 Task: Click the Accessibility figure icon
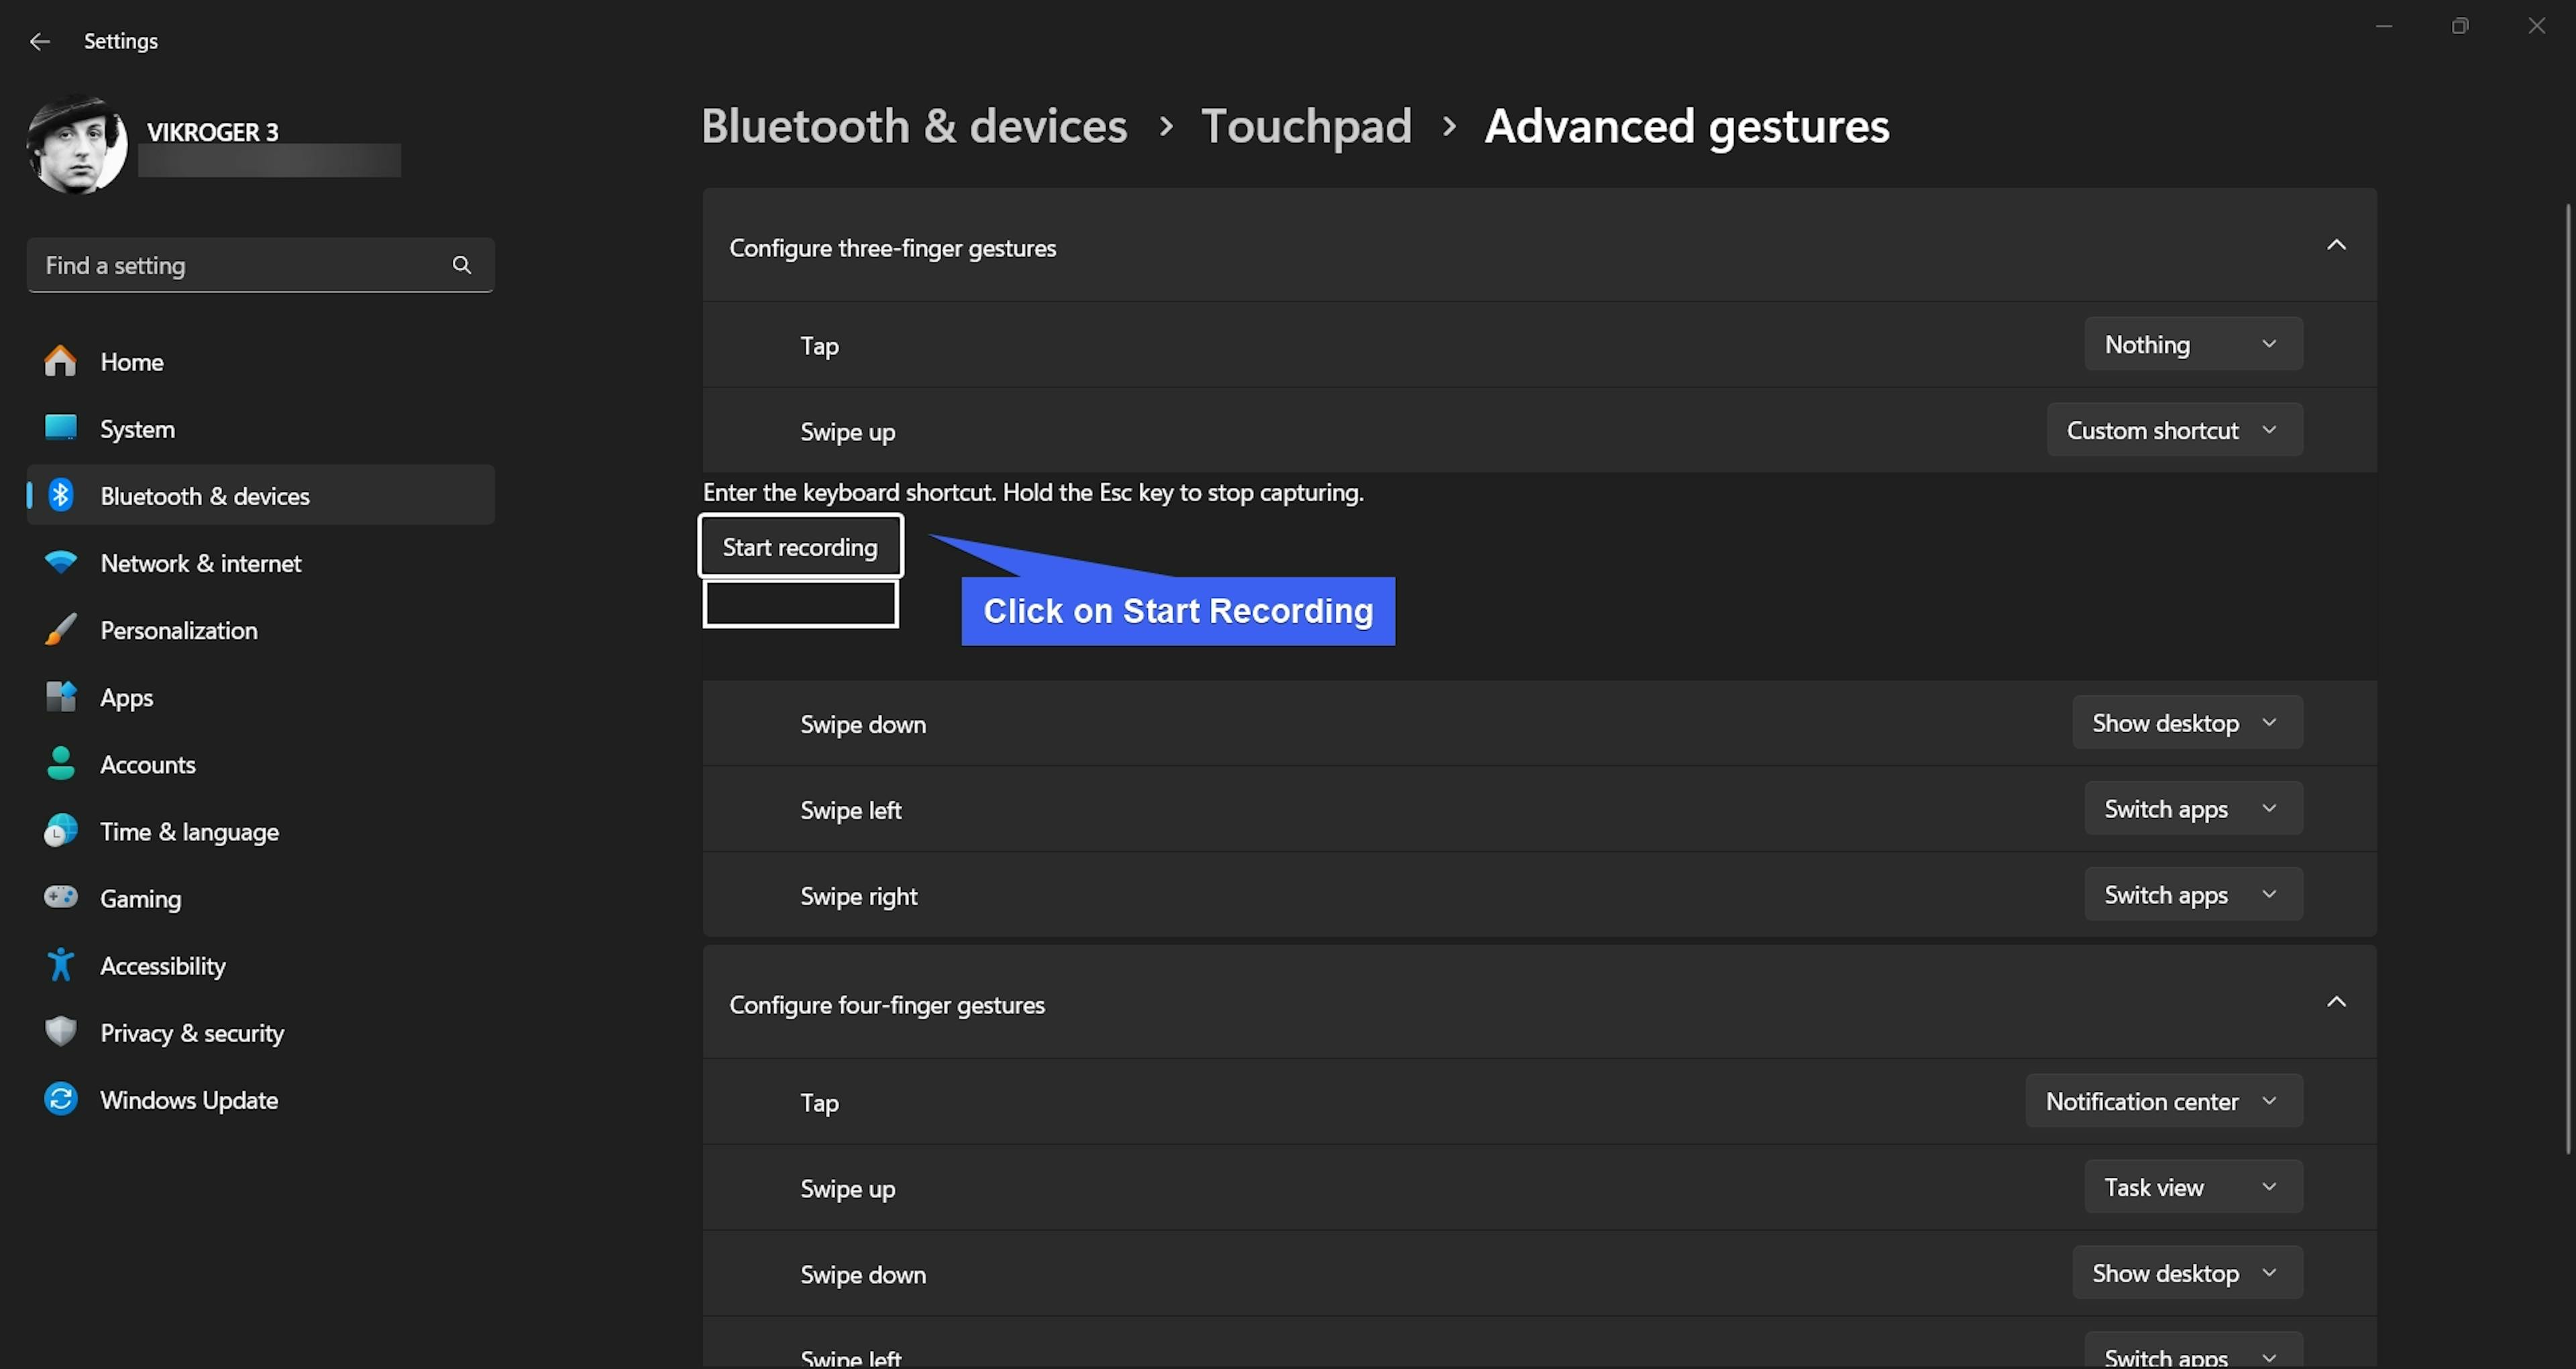60,965
